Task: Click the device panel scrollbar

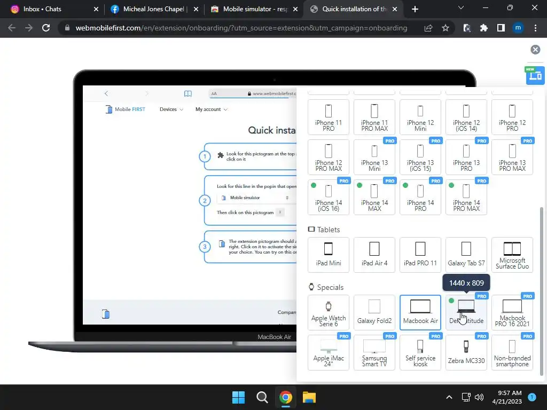Action: (542, 291)
